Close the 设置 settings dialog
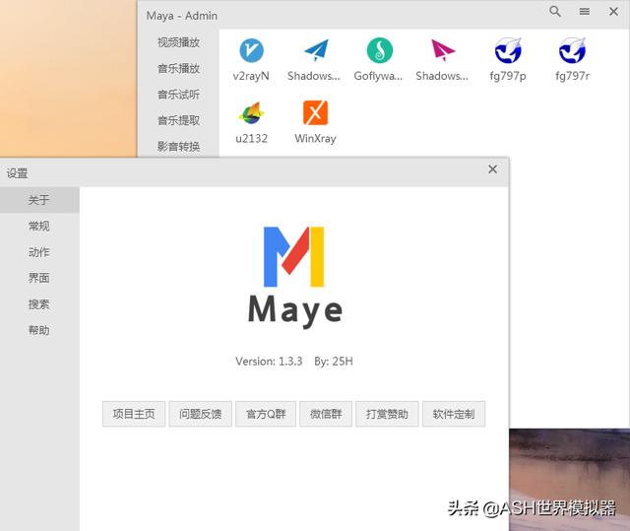 click(492, 169)
